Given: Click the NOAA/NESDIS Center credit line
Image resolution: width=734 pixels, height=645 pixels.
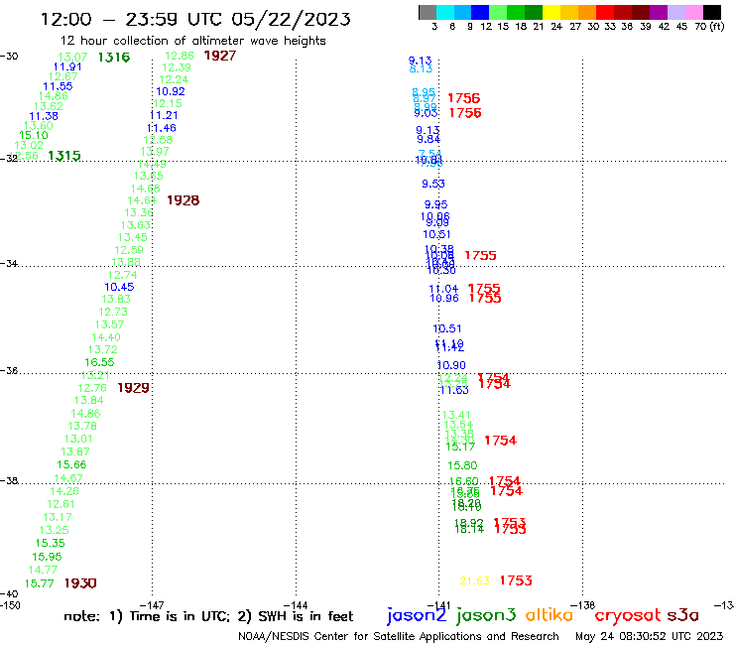Looking at the screenshot, I should (x=399, y=636).
